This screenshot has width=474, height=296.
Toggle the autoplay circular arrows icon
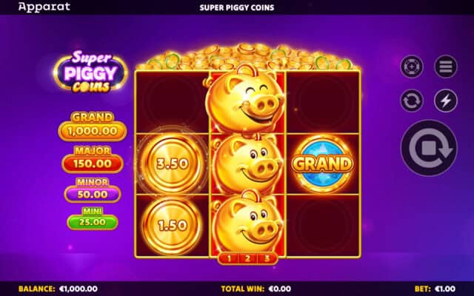[412, 101]
